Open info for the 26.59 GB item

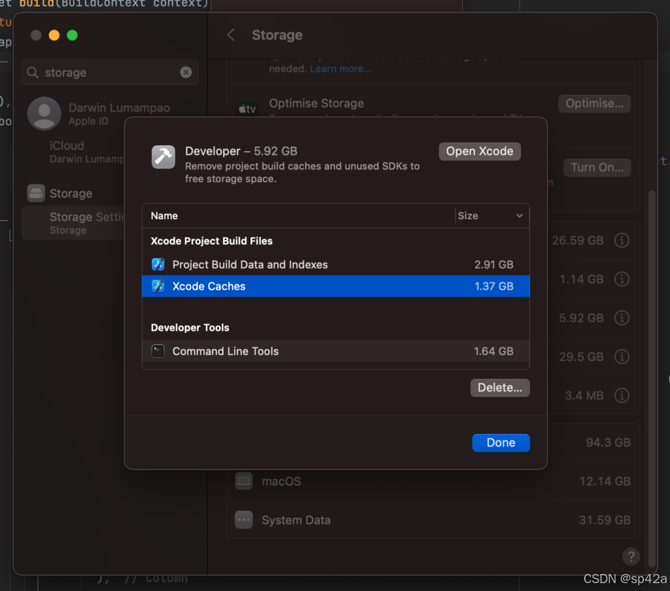pos(622,240)
